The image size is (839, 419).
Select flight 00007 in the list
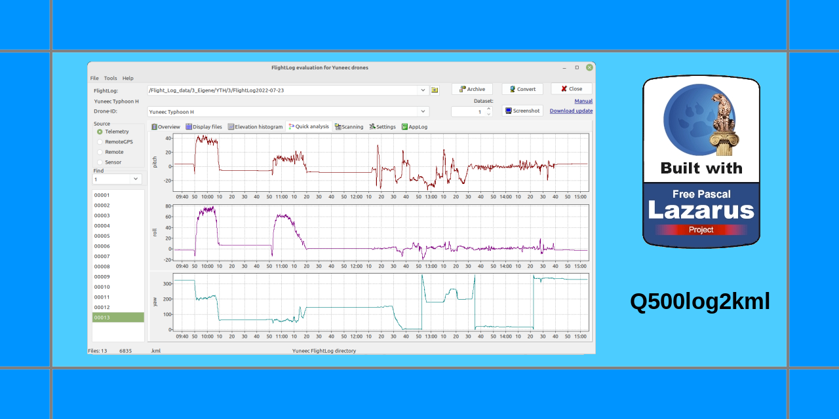[102, 257]
